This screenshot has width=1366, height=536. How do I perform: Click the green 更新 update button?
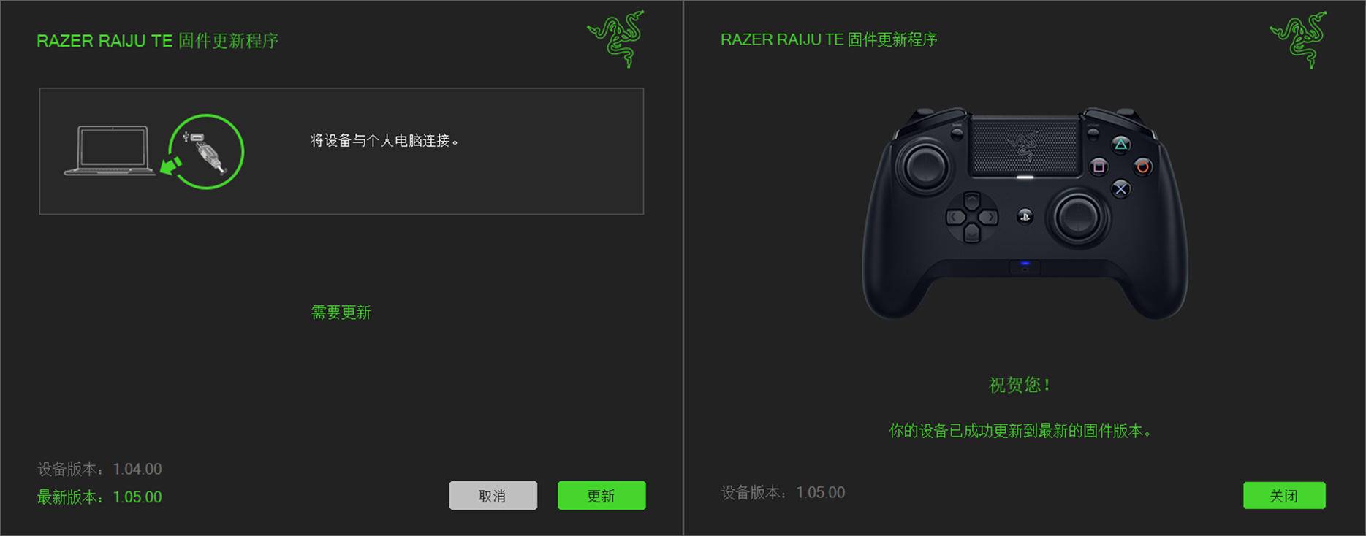pos(602,495)
